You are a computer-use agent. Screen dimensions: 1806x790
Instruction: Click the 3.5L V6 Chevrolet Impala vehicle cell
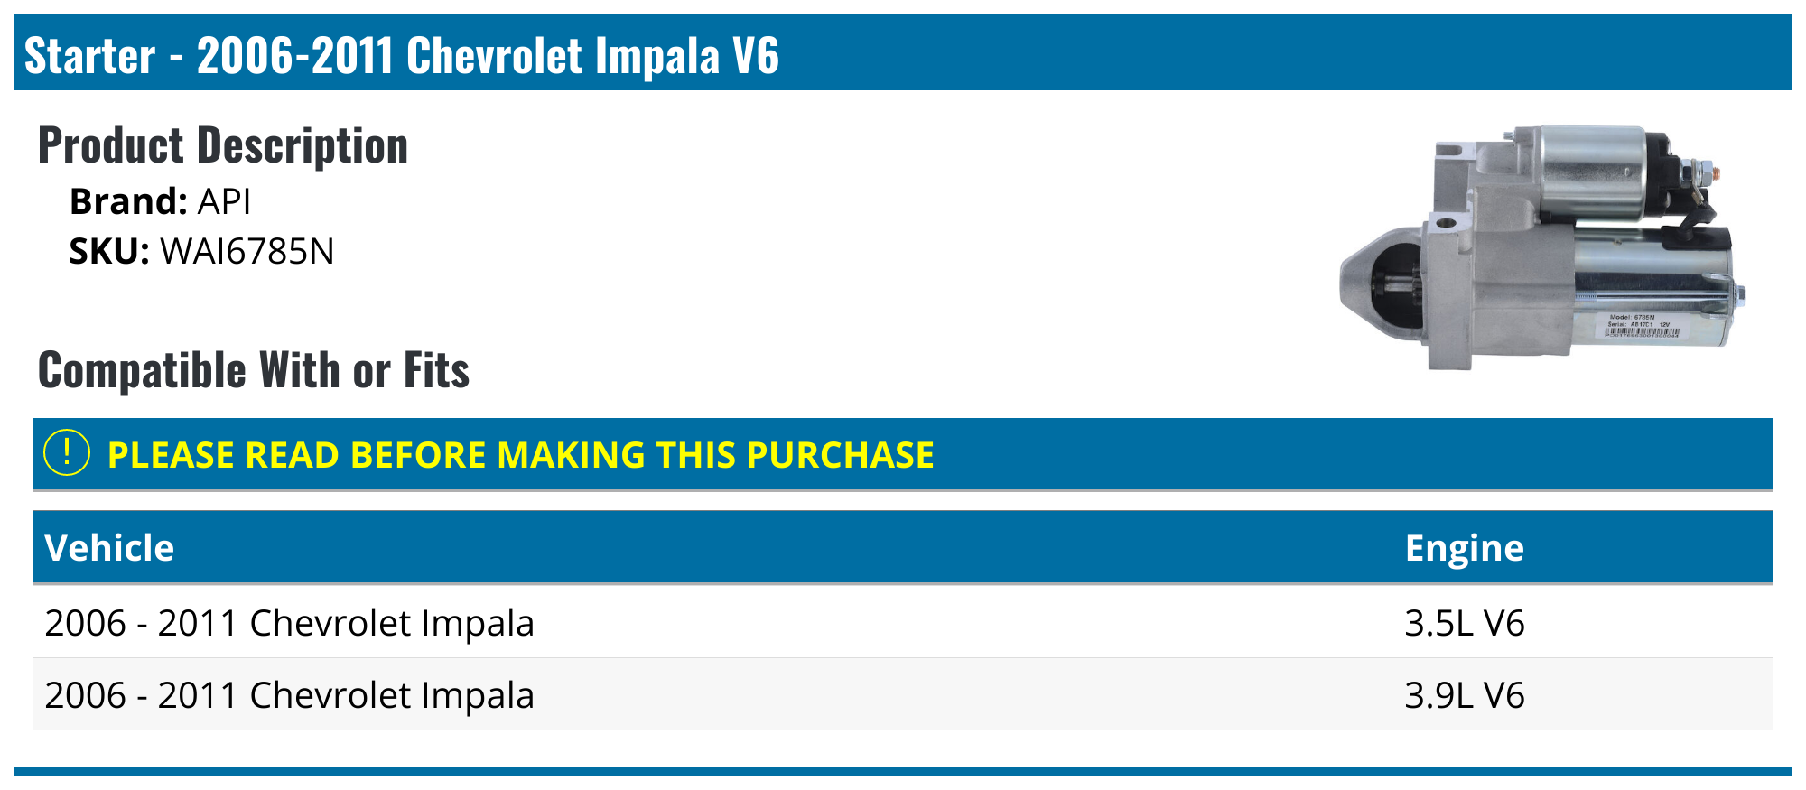coord(289,623)
